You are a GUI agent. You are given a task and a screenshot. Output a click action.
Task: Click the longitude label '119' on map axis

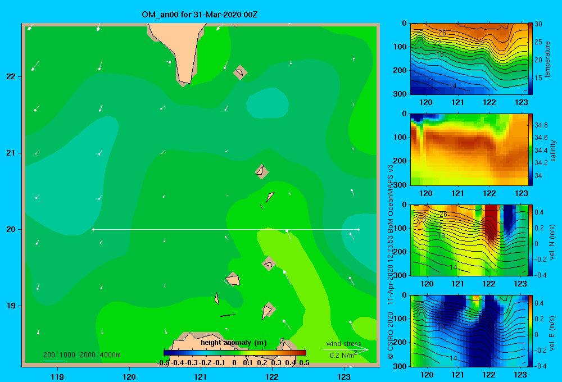coord(57,376)
